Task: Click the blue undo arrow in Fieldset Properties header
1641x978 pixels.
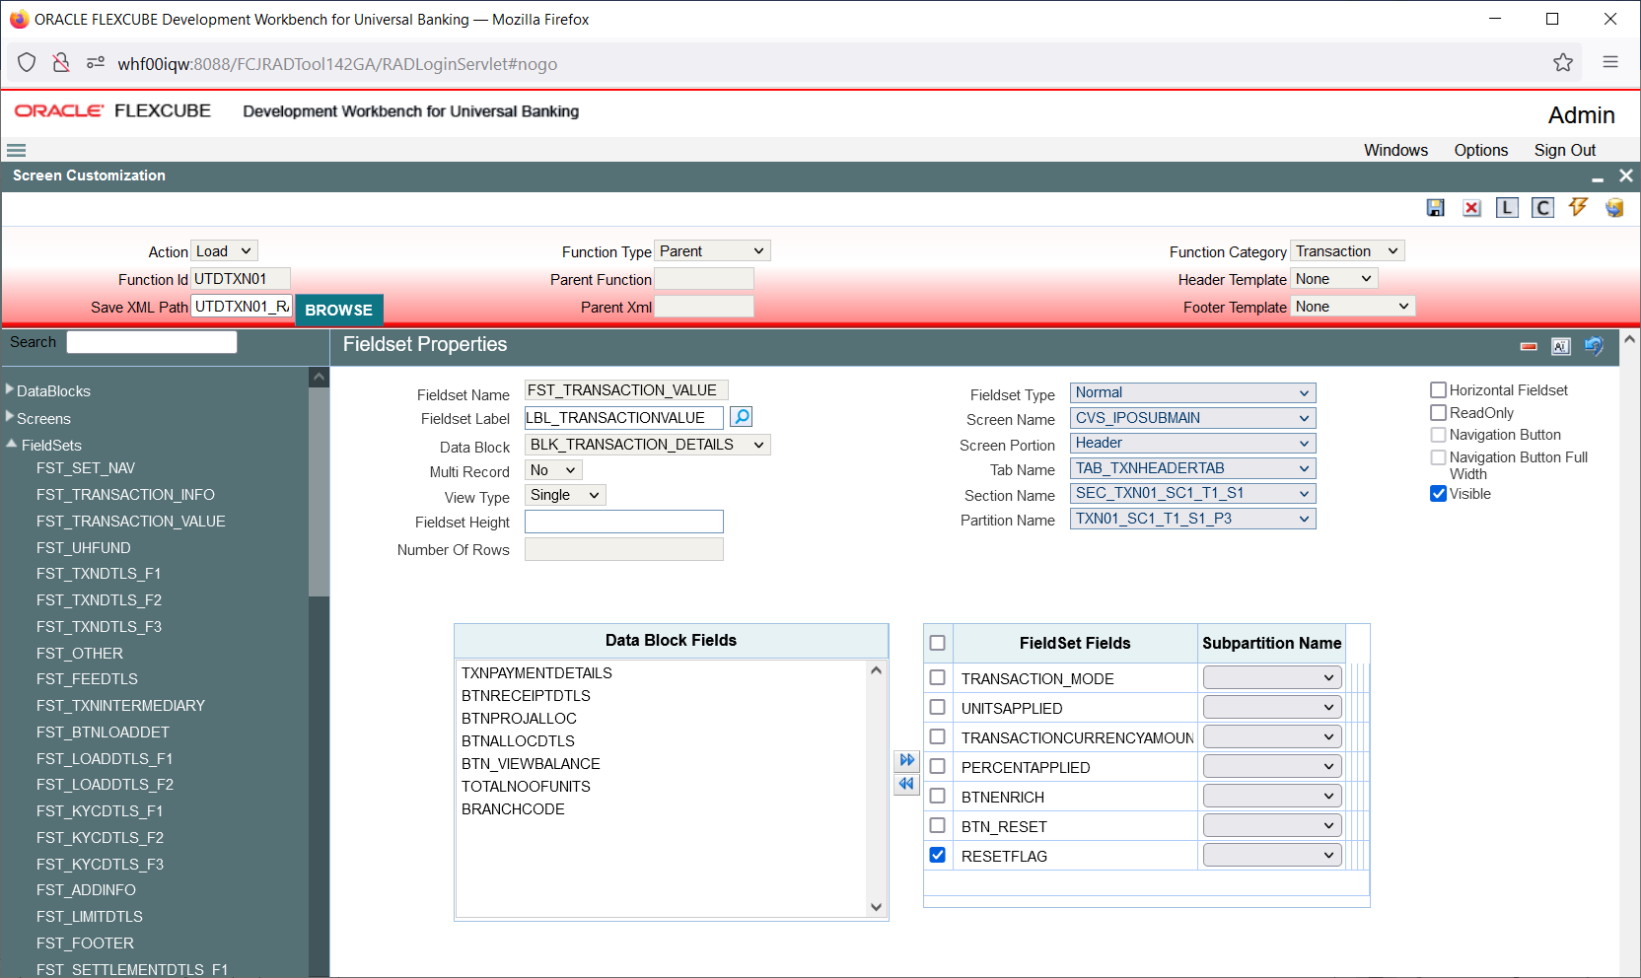Action: 1594,346
